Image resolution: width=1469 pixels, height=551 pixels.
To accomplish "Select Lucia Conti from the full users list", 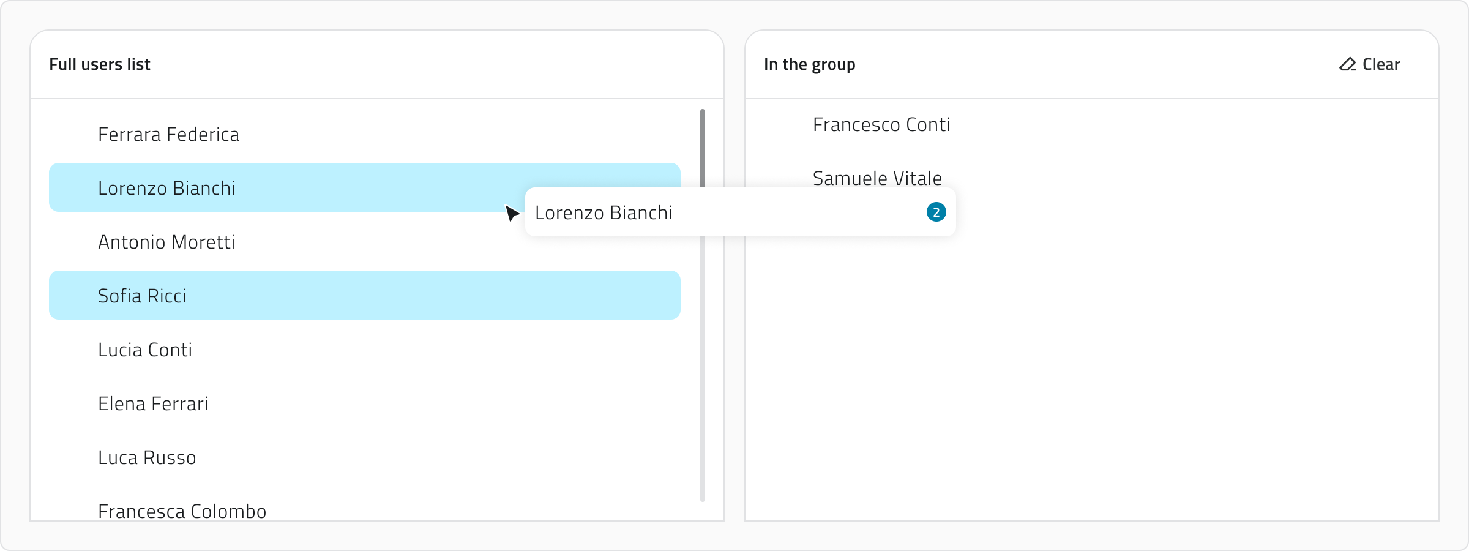I will click(x=145, y=349).
